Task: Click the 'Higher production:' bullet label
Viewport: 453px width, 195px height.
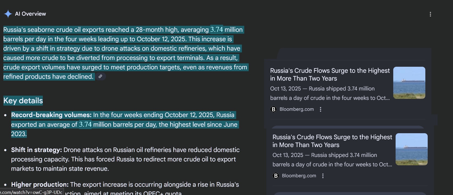Action: coord(40,185)
